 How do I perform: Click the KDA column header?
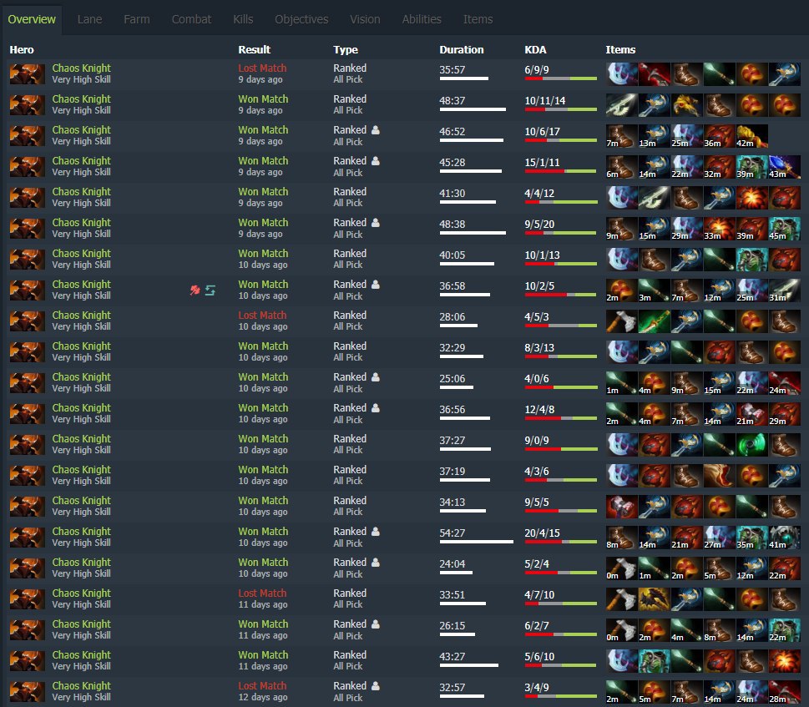click(x=535, y=49)
